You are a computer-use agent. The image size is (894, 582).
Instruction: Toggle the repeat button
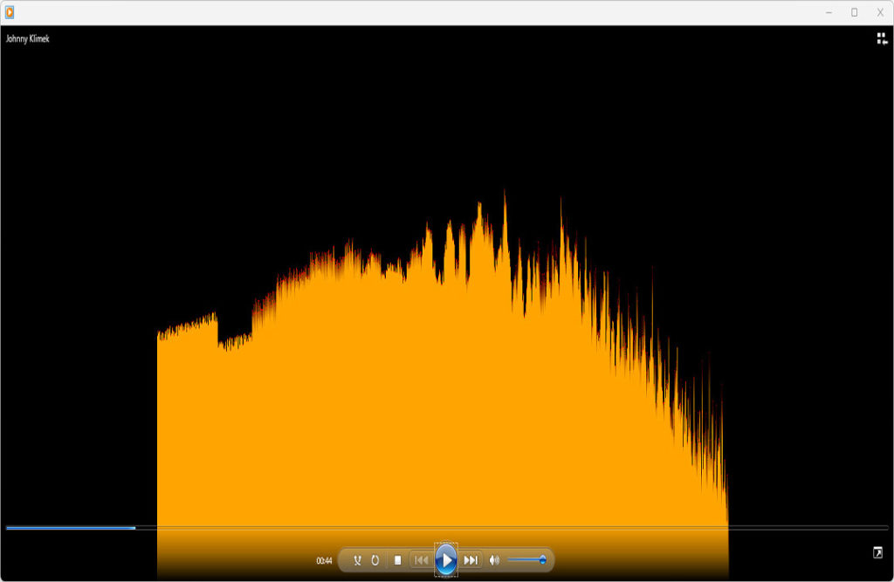coord(375,560)
